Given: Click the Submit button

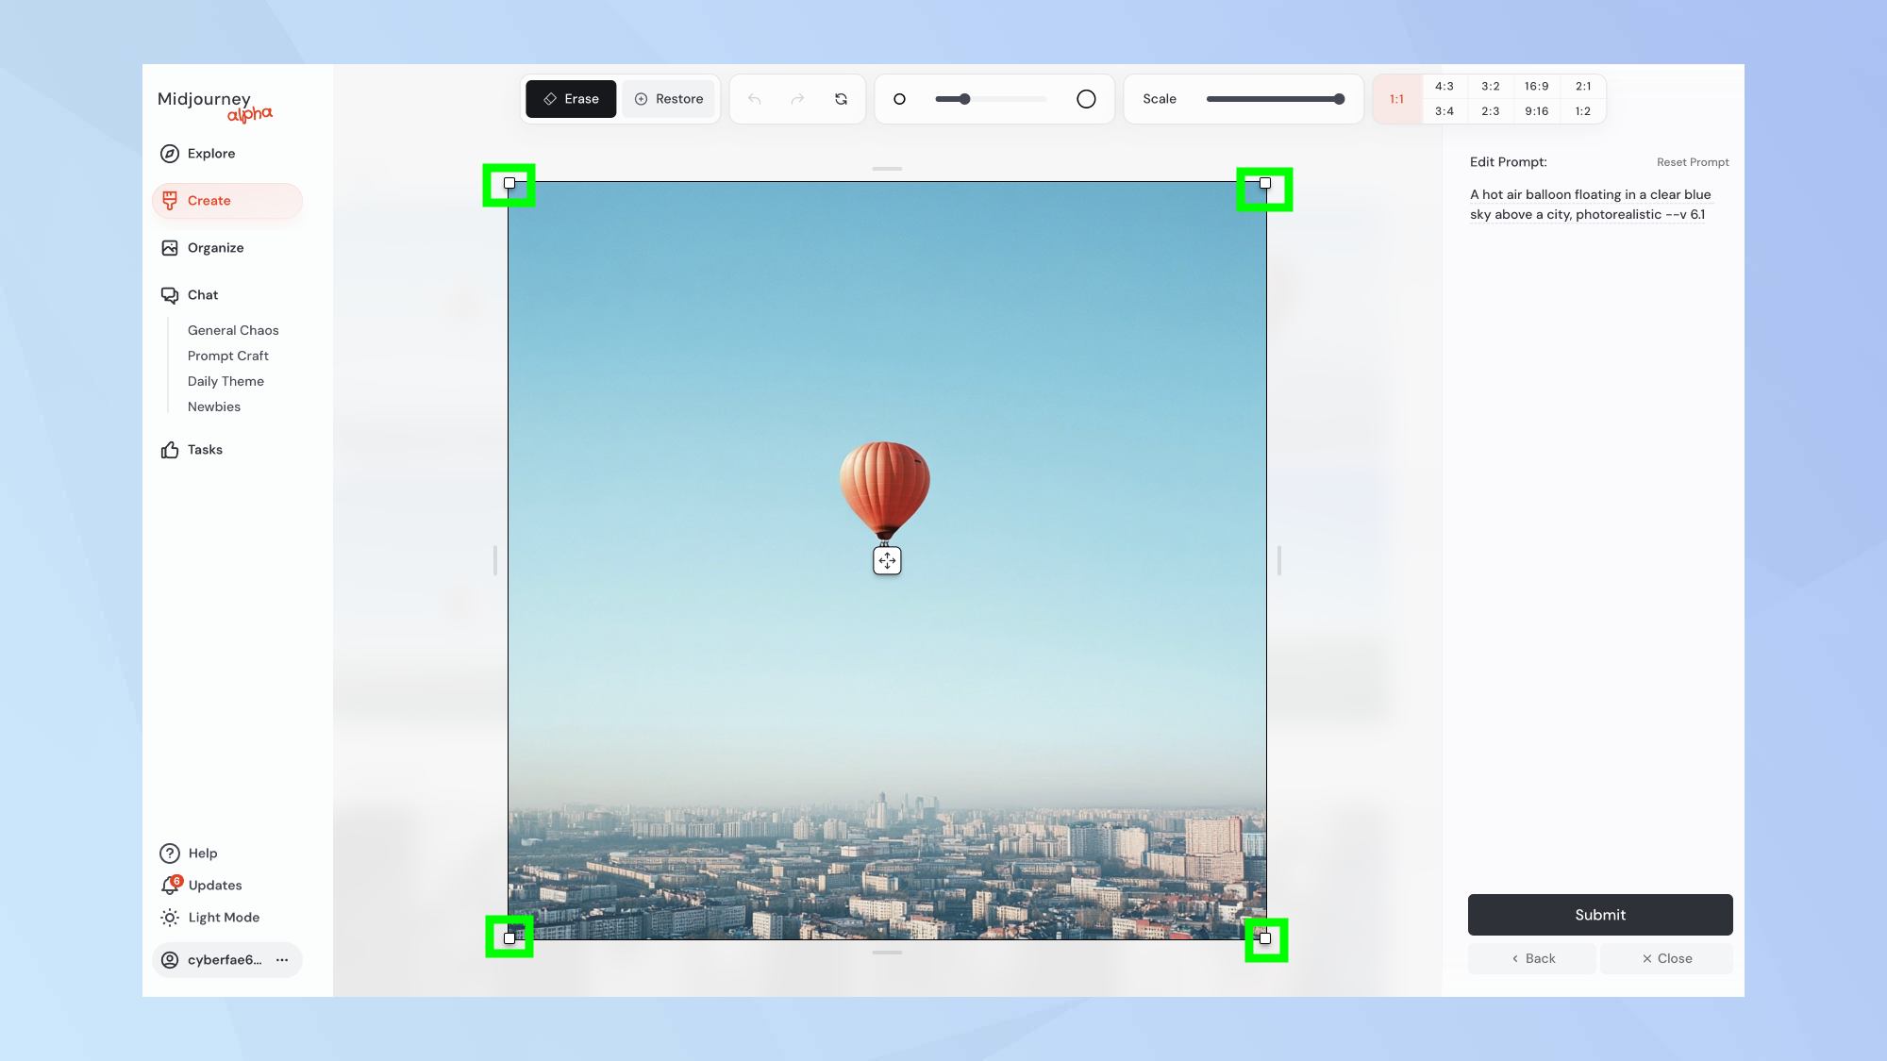Looking at the screenshot, I should (x=1599, y=915).
